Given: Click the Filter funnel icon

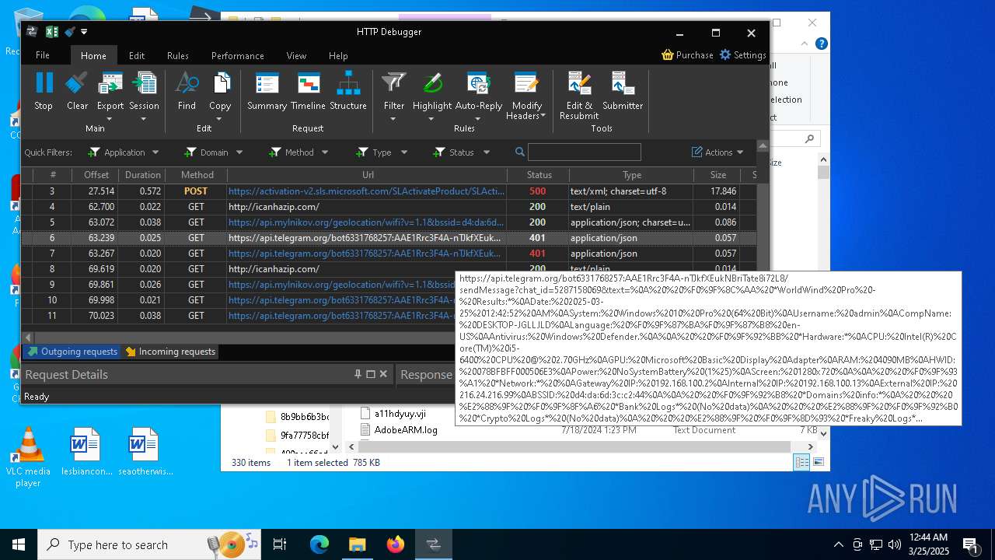Looking at the screenshot, I should [394, 83].
